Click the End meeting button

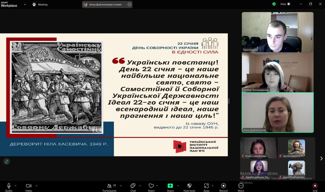pyautogui.click(x=315, y=186)
